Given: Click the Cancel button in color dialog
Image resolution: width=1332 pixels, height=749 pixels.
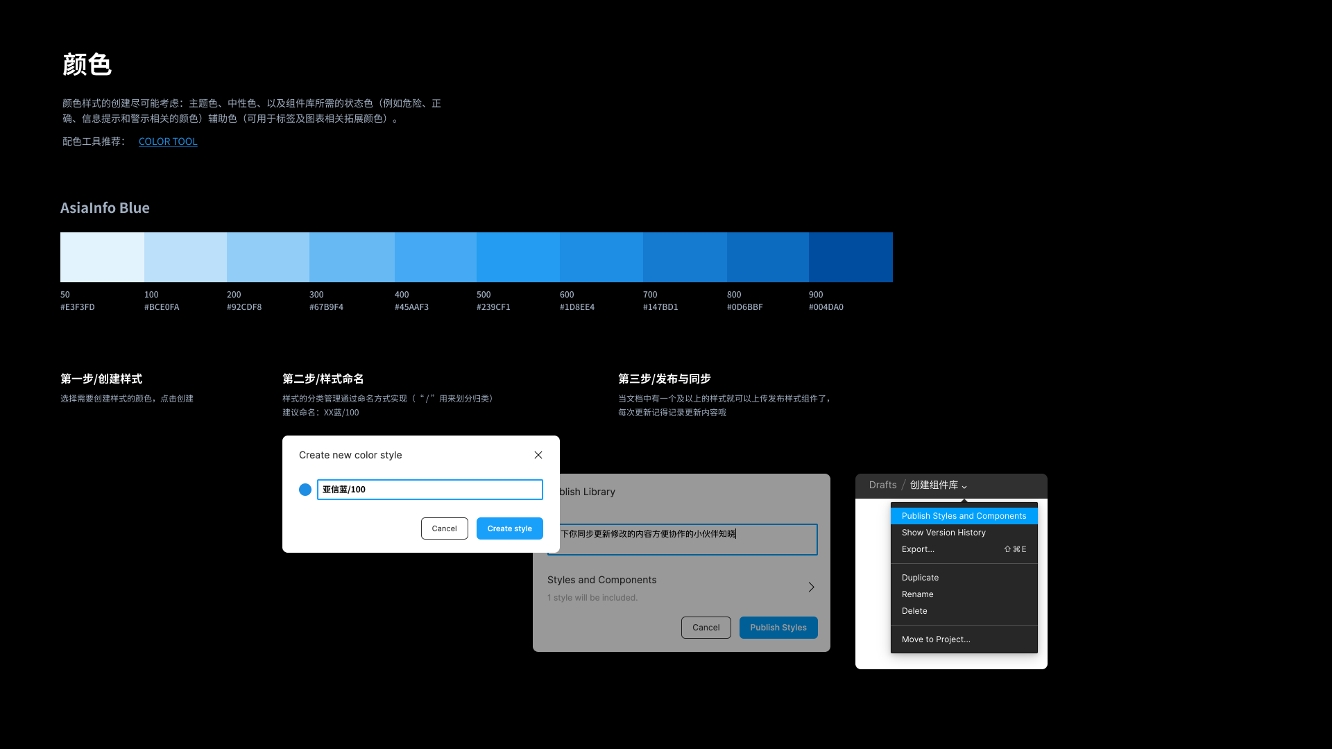Looking at the screenshot, I should pyautogui.click(x=445, y=528).
